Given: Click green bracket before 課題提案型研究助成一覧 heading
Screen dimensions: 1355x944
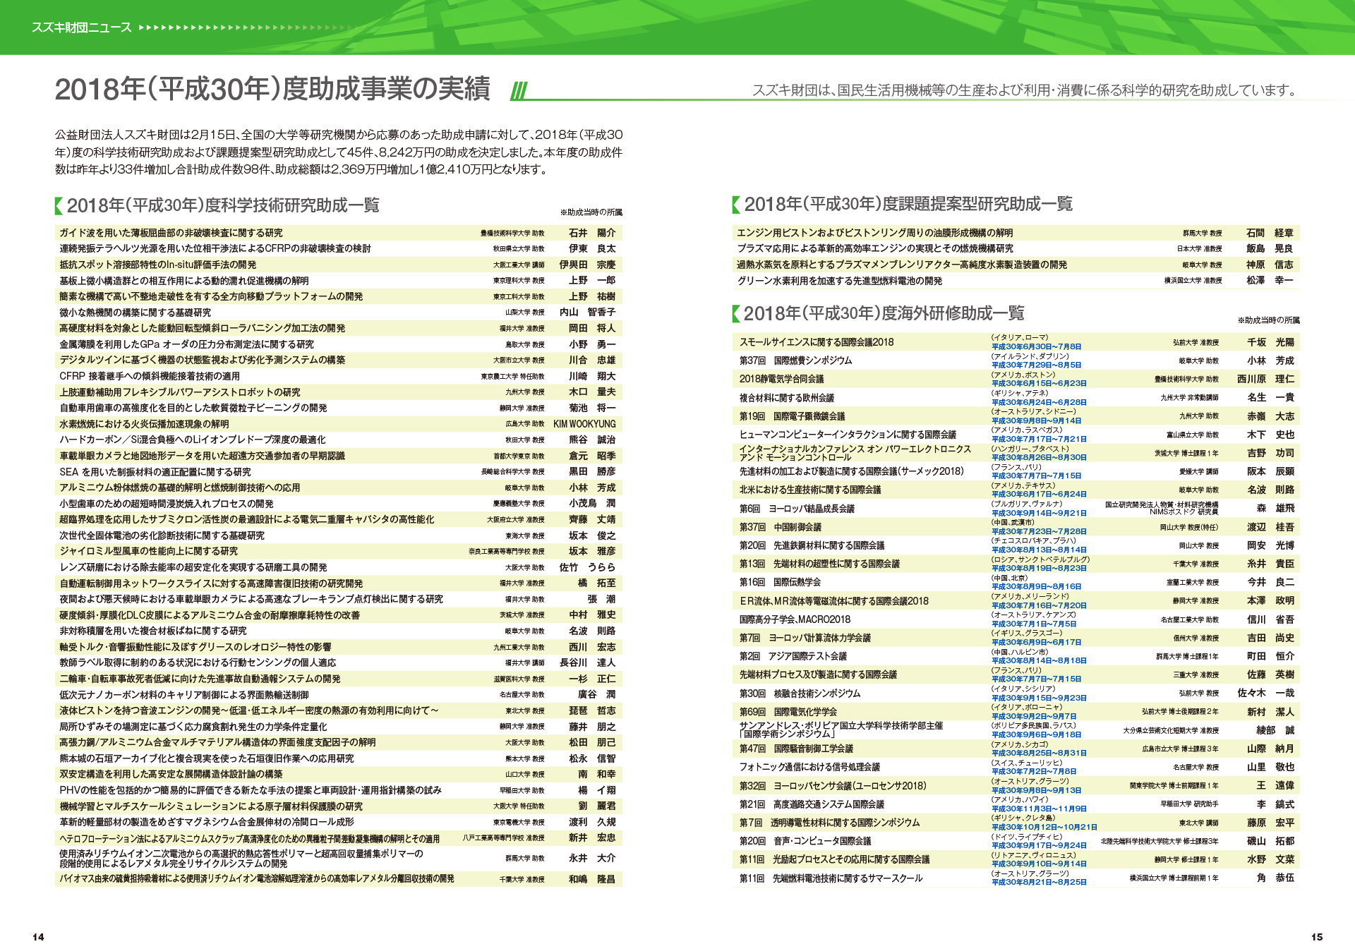Looking at the screenshot, I should pyautogui.click(x=736, y=205).
